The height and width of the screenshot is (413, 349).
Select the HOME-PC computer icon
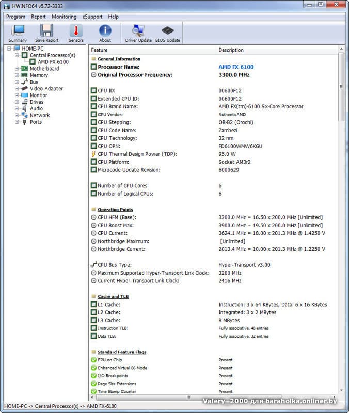click(17, 48)
